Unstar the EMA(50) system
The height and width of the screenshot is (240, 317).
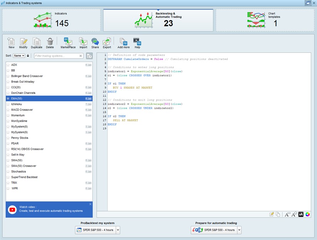(x=8, y=99)
